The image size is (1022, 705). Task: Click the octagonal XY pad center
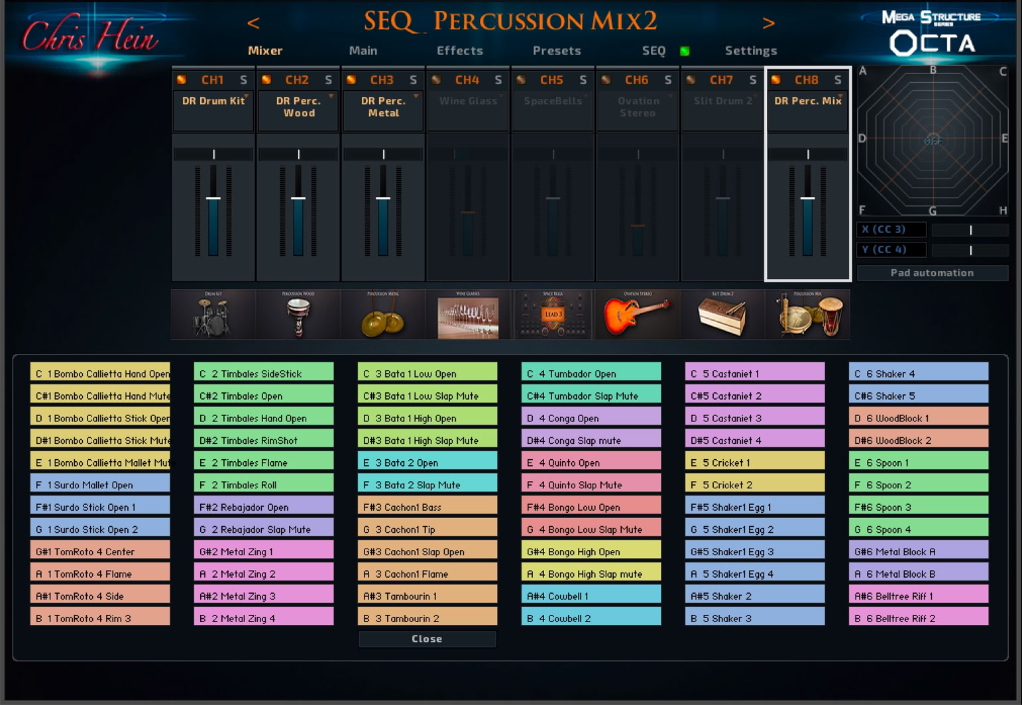[x=933, y=140]
